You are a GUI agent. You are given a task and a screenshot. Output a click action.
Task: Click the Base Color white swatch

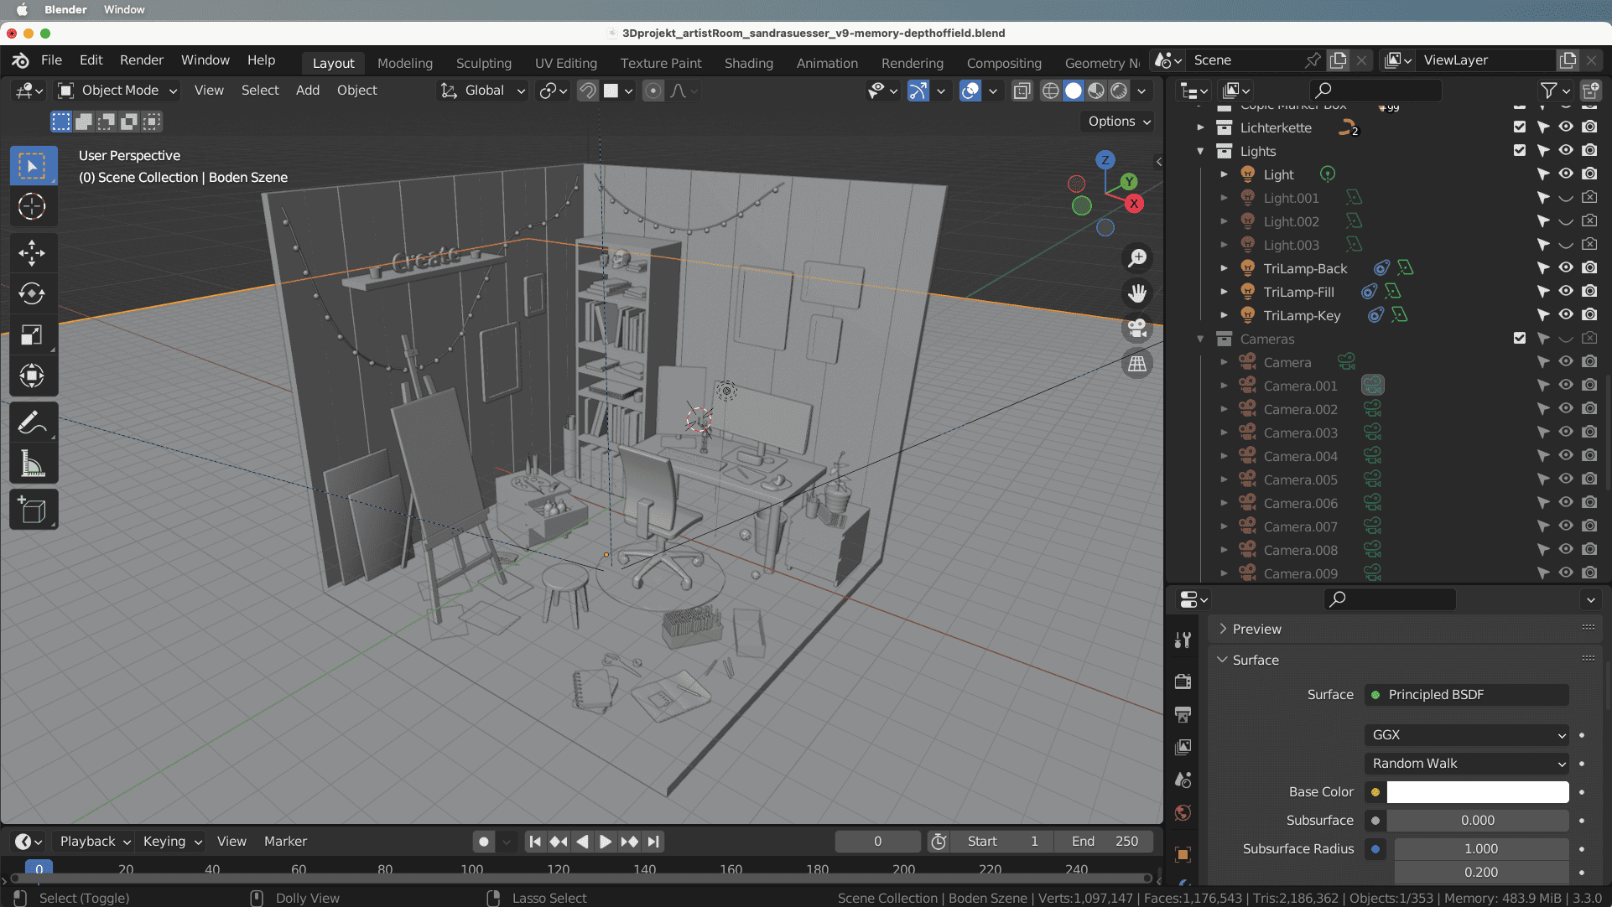(x=1477, y=791)
